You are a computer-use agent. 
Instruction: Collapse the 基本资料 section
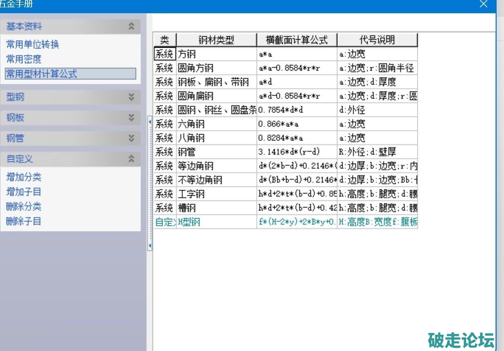(131, 27)
